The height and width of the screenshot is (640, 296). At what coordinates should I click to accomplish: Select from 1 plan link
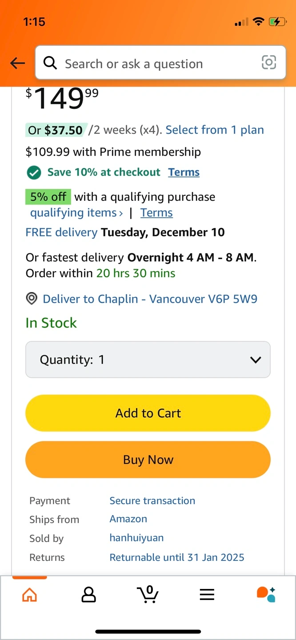215,130
